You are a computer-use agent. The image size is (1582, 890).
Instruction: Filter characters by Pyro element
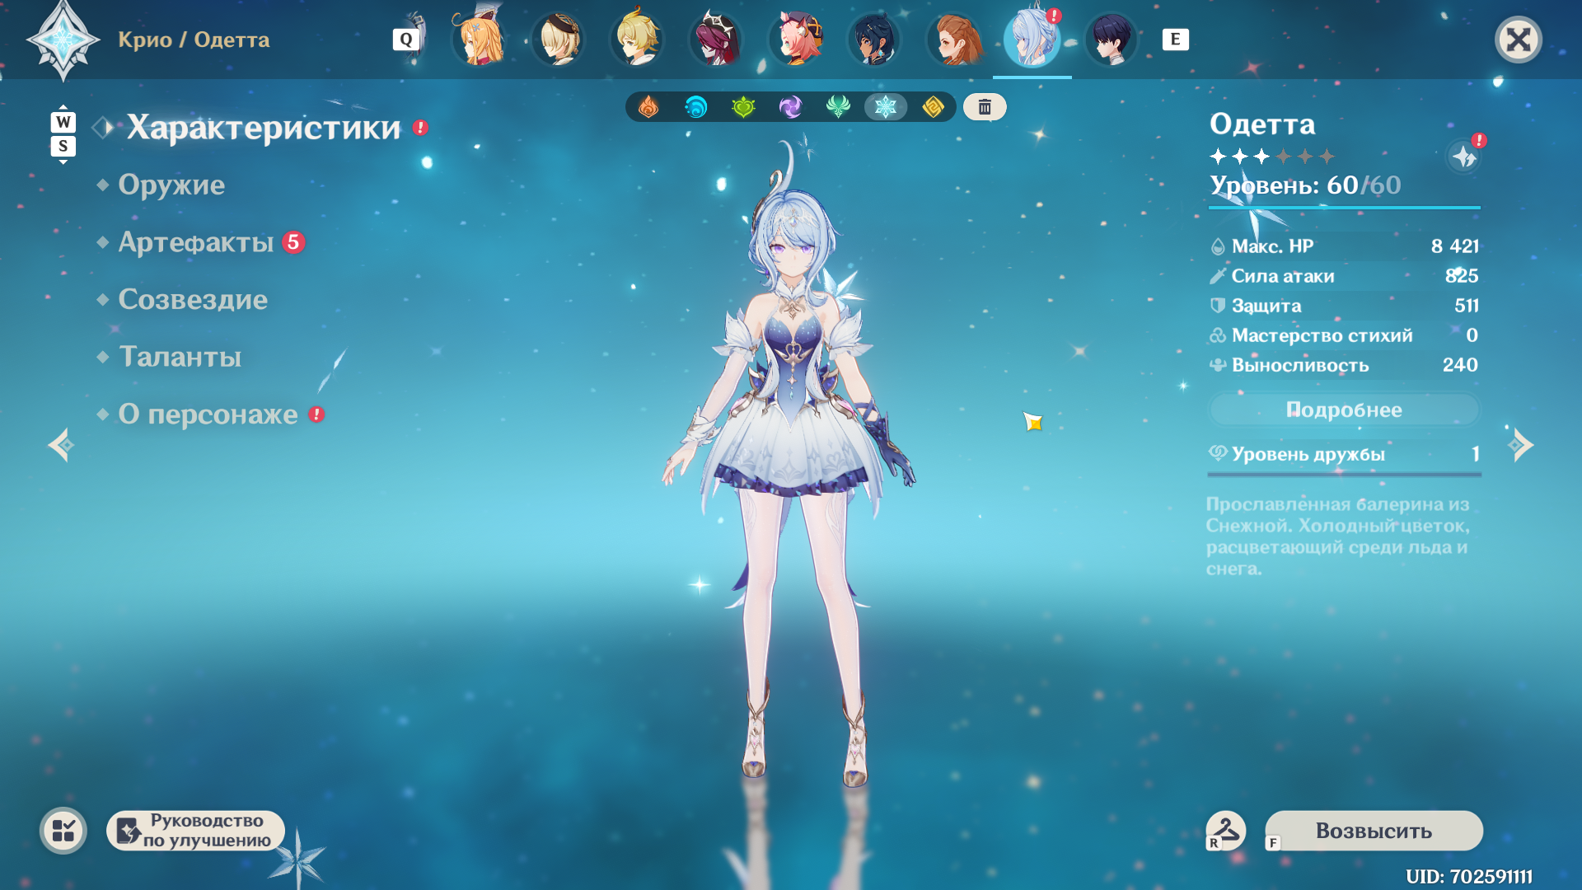tap(648, 107)
